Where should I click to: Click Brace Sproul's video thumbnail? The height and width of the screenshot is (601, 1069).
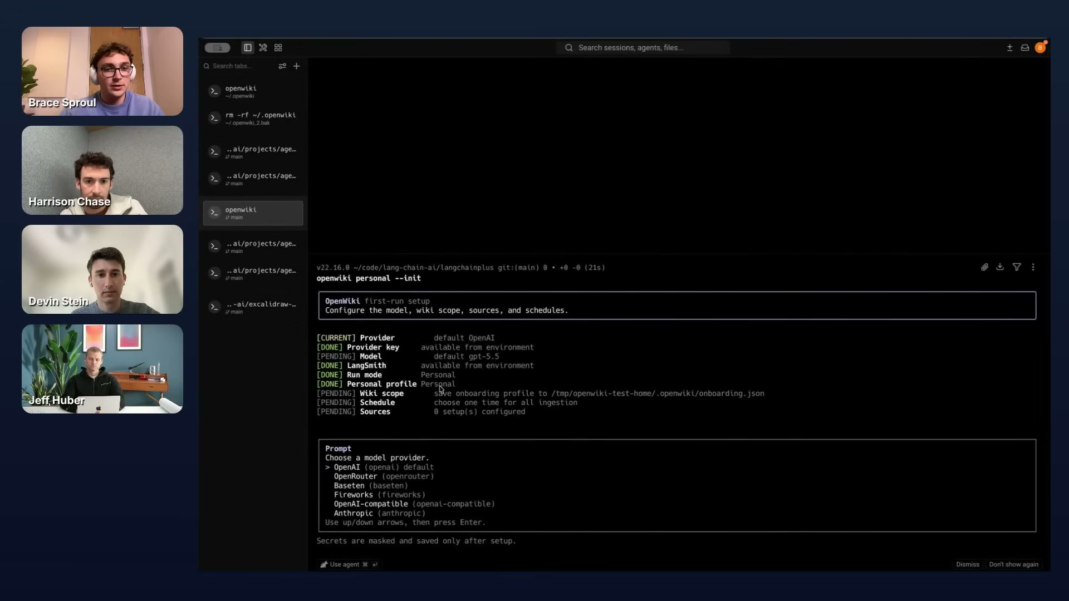[102, 71]
